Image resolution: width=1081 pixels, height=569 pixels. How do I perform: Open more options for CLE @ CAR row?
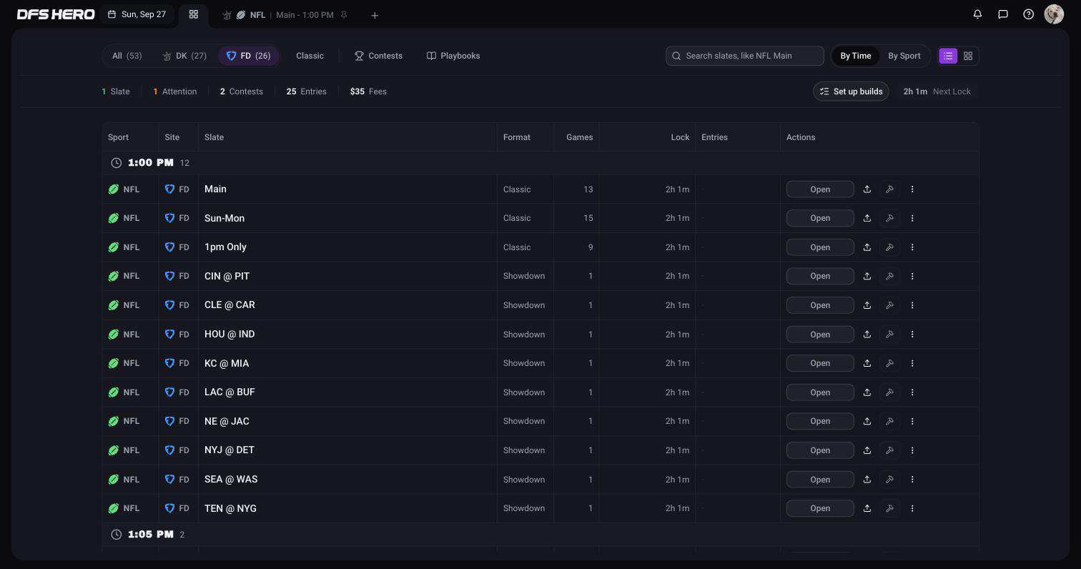(x=912, y=305)
